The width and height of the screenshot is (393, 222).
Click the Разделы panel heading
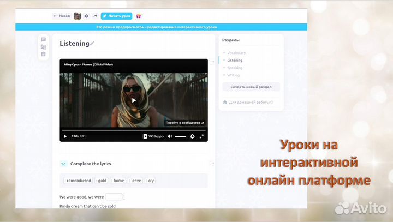point(231,40)
